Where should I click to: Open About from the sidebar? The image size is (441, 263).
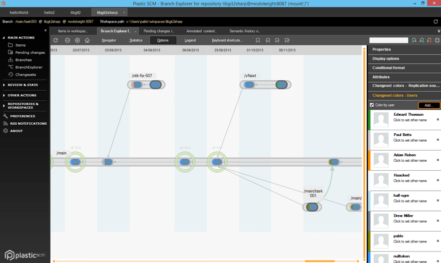click(x=13, y=131)
